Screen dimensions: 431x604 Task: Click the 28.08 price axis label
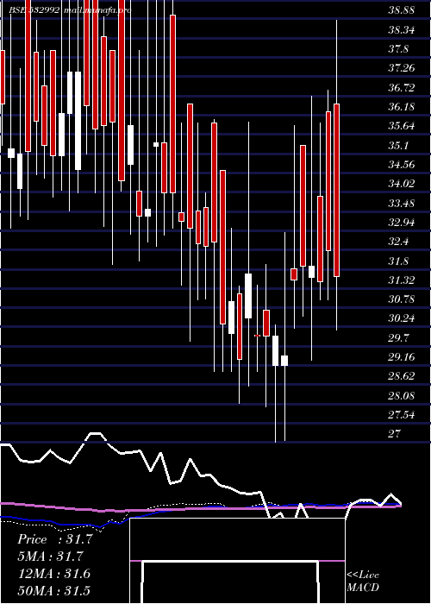[x=402, y=395]
